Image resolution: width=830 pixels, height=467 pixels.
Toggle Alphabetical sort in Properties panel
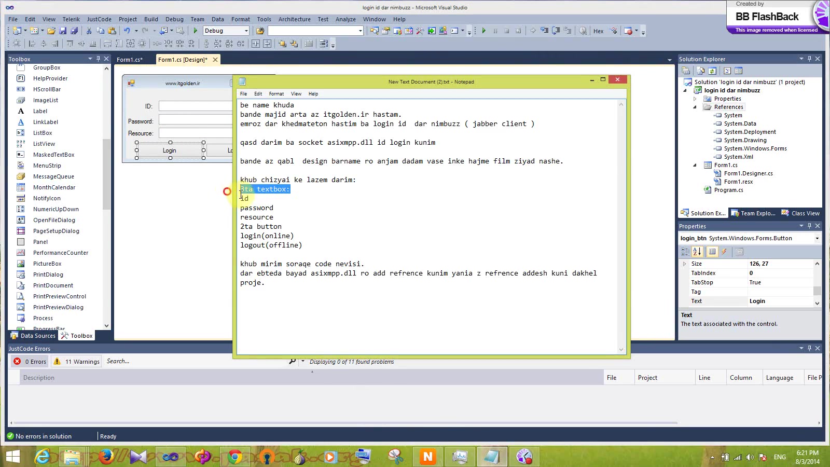tap(697, 252)
